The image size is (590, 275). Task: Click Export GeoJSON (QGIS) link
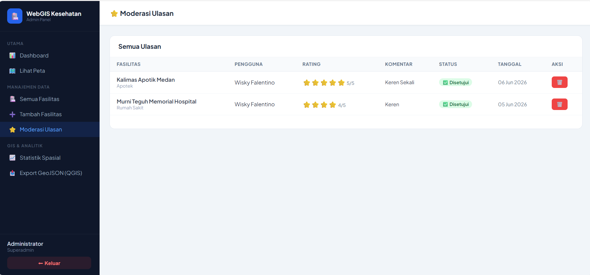50,173
